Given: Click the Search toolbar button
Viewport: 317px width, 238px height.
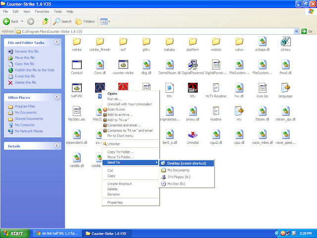Looking at the screenshot, I should [62, 21].
